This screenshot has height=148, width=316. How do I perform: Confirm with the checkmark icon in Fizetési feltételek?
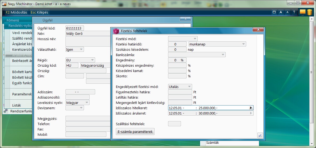coord(260,135)
